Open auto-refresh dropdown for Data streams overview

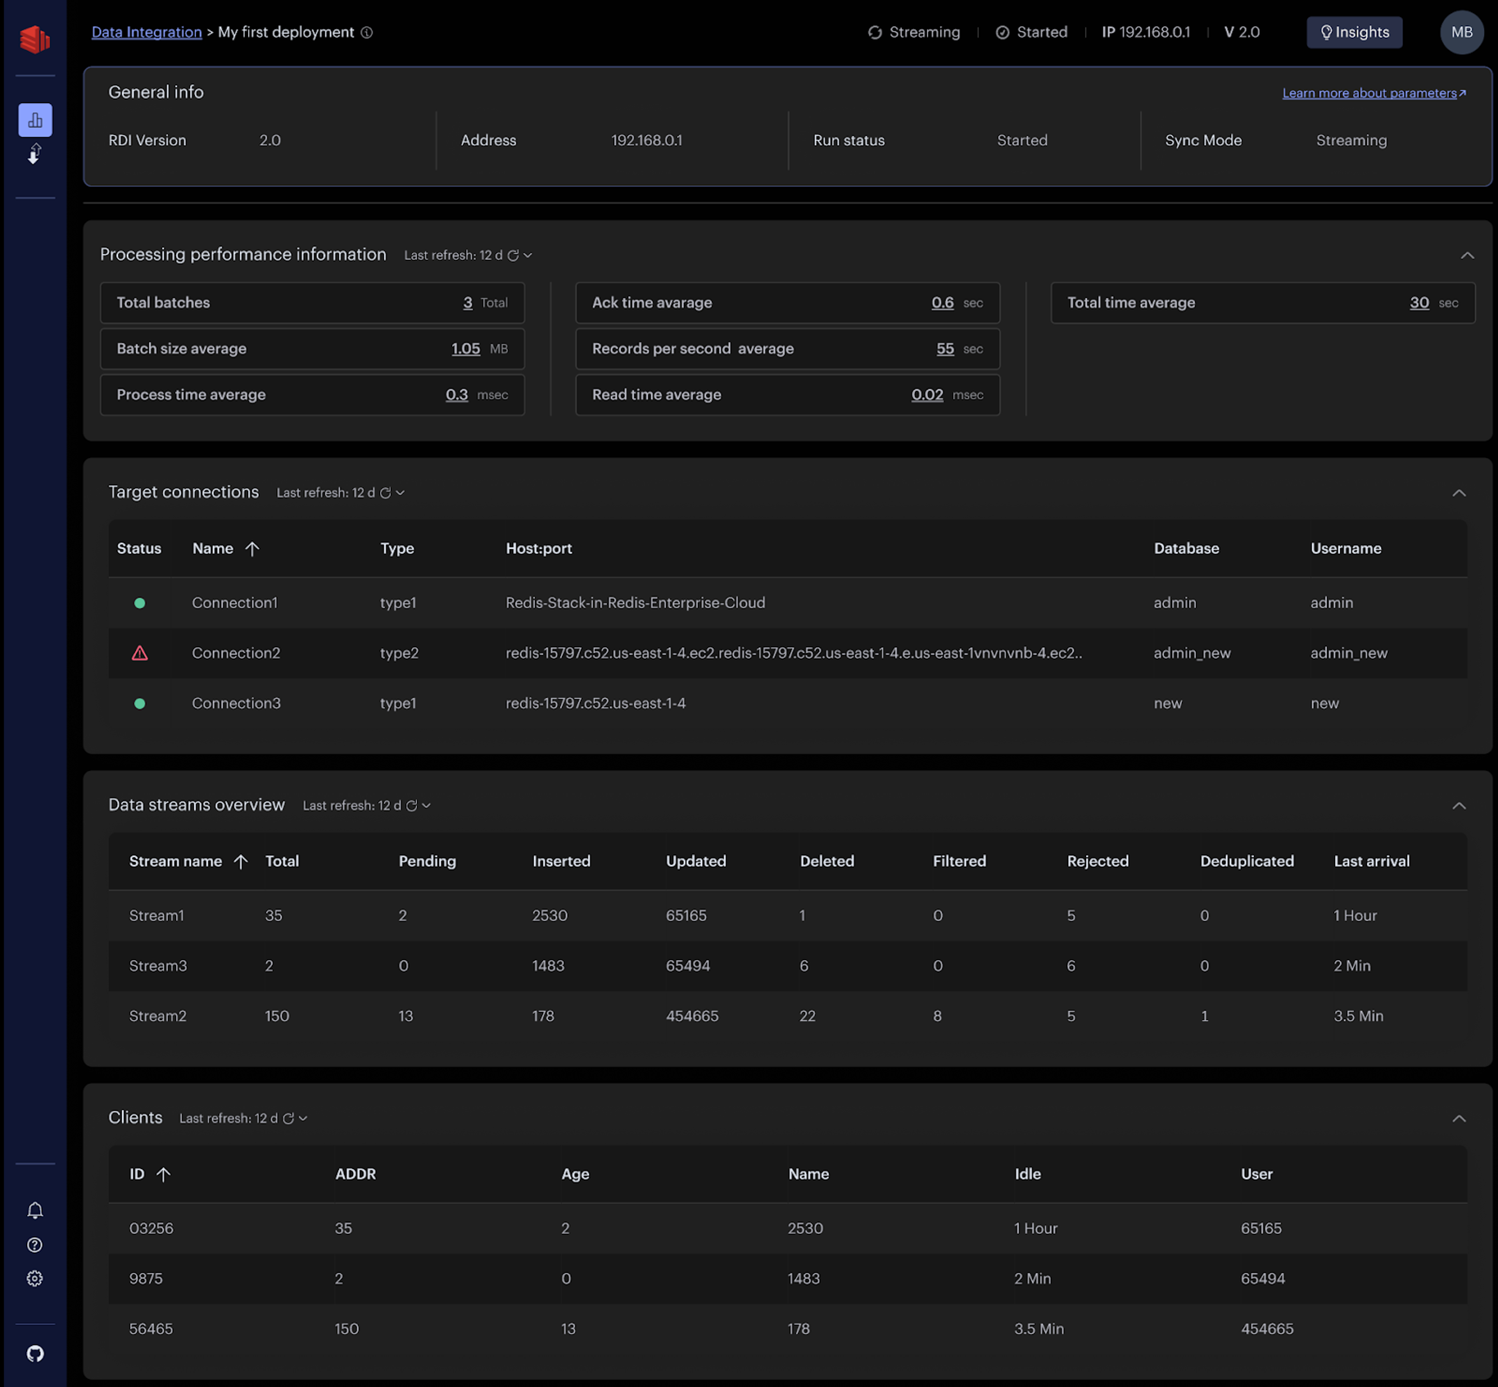pyautogui.click(x=427, y=806)
